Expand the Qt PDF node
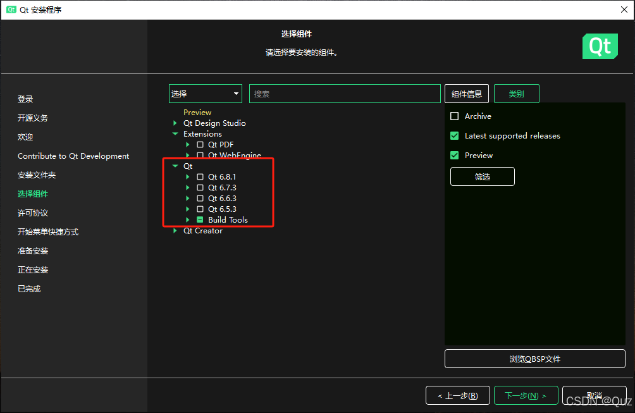Screen dimensions: 635x413 tap(187, 145)
